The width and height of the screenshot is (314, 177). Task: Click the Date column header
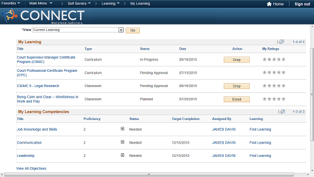[x=183, y=49]
